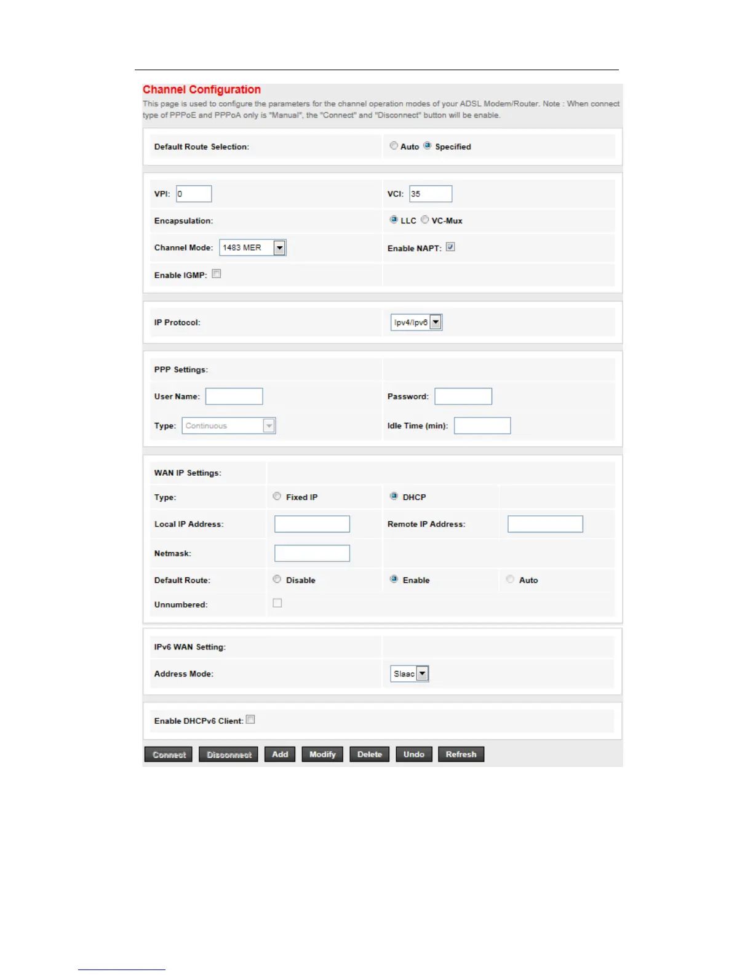Click the Disconnect button
Screen dimensions: 753x975
[228, 755]
